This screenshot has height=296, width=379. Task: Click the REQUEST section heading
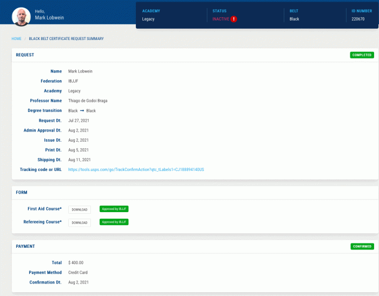[x=25, y=55]
